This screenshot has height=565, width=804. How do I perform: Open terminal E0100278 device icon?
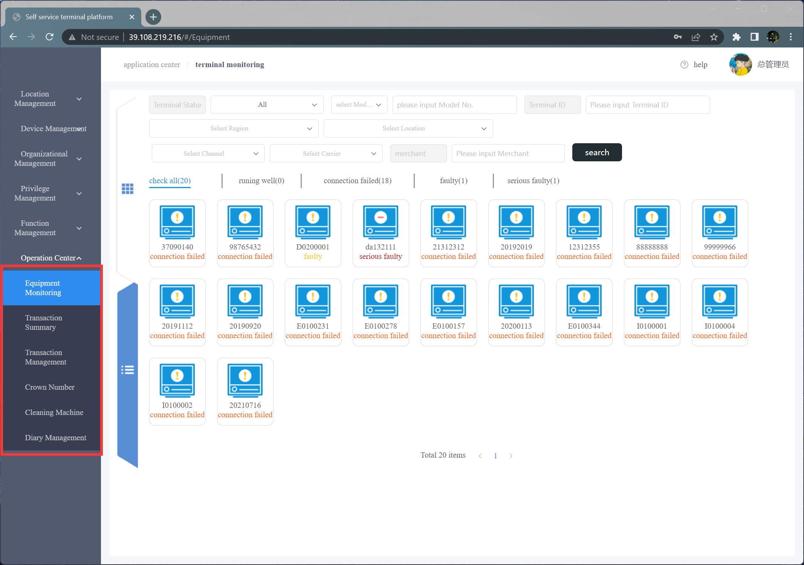381,301
